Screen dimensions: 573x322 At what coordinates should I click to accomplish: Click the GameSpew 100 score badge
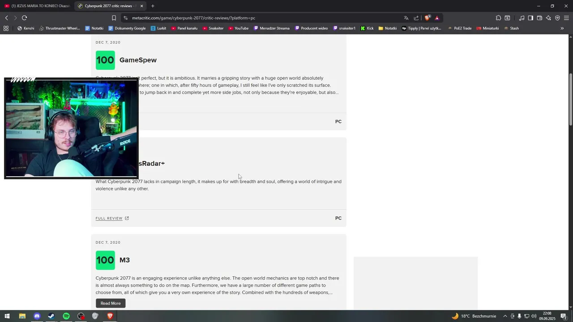105,60
